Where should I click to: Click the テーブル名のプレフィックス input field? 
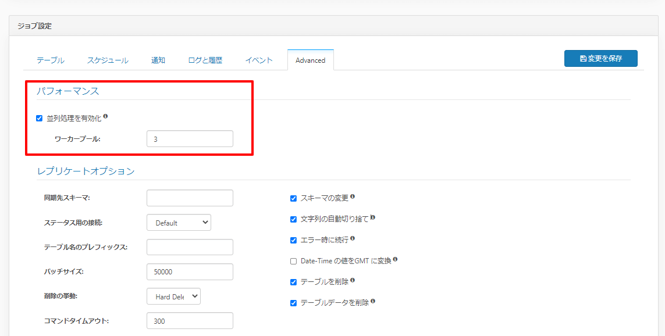190,247
